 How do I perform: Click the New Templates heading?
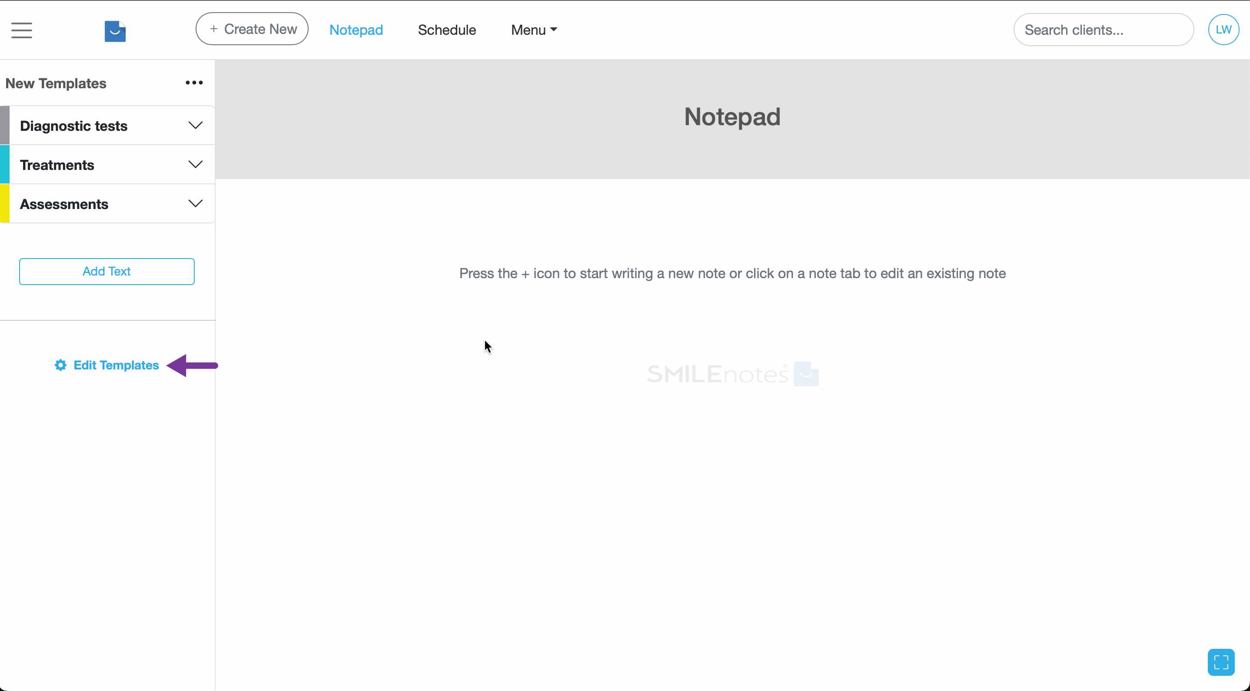56,83
